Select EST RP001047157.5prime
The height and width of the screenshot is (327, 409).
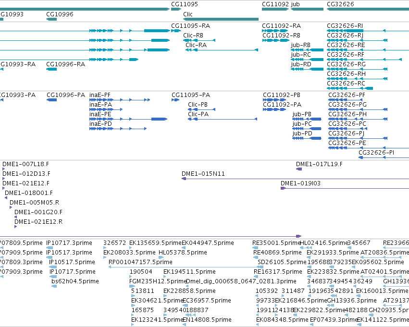(140, 262)
